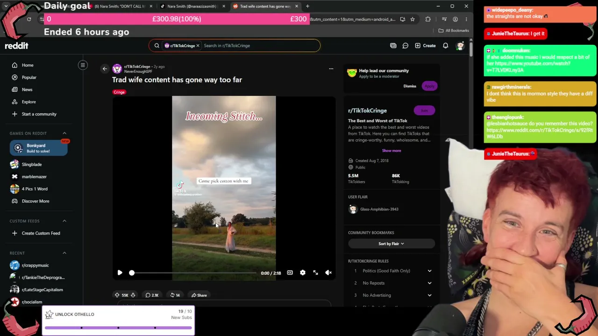This screenshot has width=598, height=336.
Task: Open the post options three-dot menu
Action: point(331,69)
